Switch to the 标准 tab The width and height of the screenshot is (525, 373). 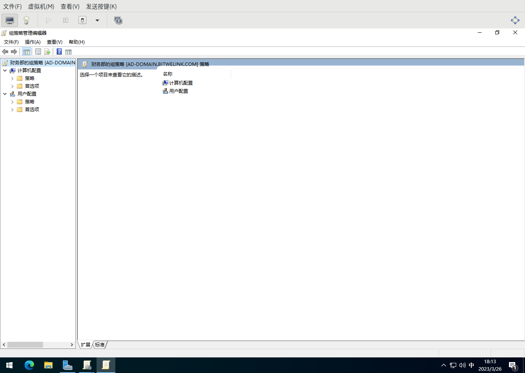100,345
